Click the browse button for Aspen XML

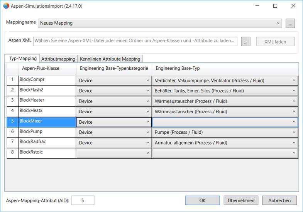click(x=245, y=42)
